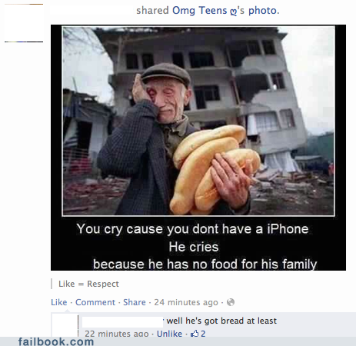Click the iPhone caption text on image
This screenshot has height=346, width=356.
(x=192, y=229)
